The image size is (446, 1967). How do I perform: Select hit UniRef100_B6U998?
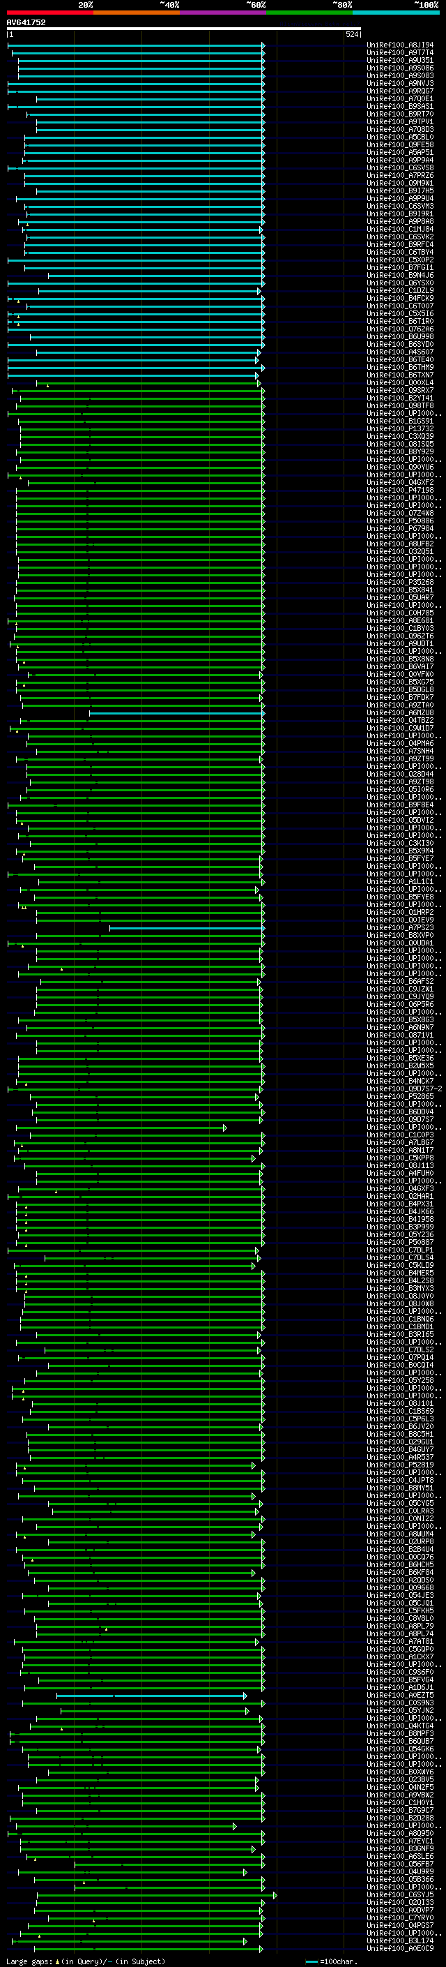click(x=399, y=336)
